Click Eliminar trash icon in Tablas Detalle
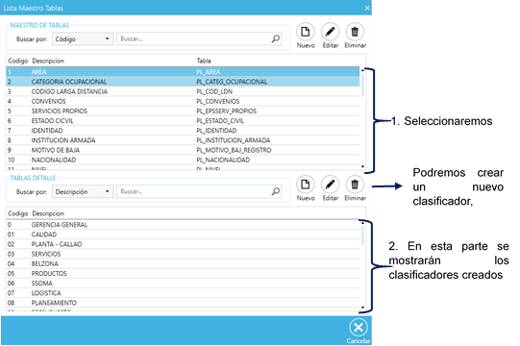This screenshot has width=520, height=346. tap(355, 185)
